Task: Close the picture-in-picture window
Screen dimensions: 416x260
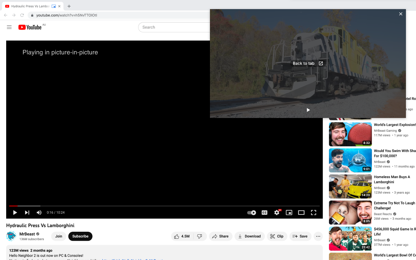Action: (x=401, y=14)
